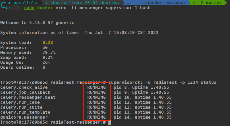Click the git icon in the prompt
Viewport: 230px width, 126px height.
click(x=194, y=3)
